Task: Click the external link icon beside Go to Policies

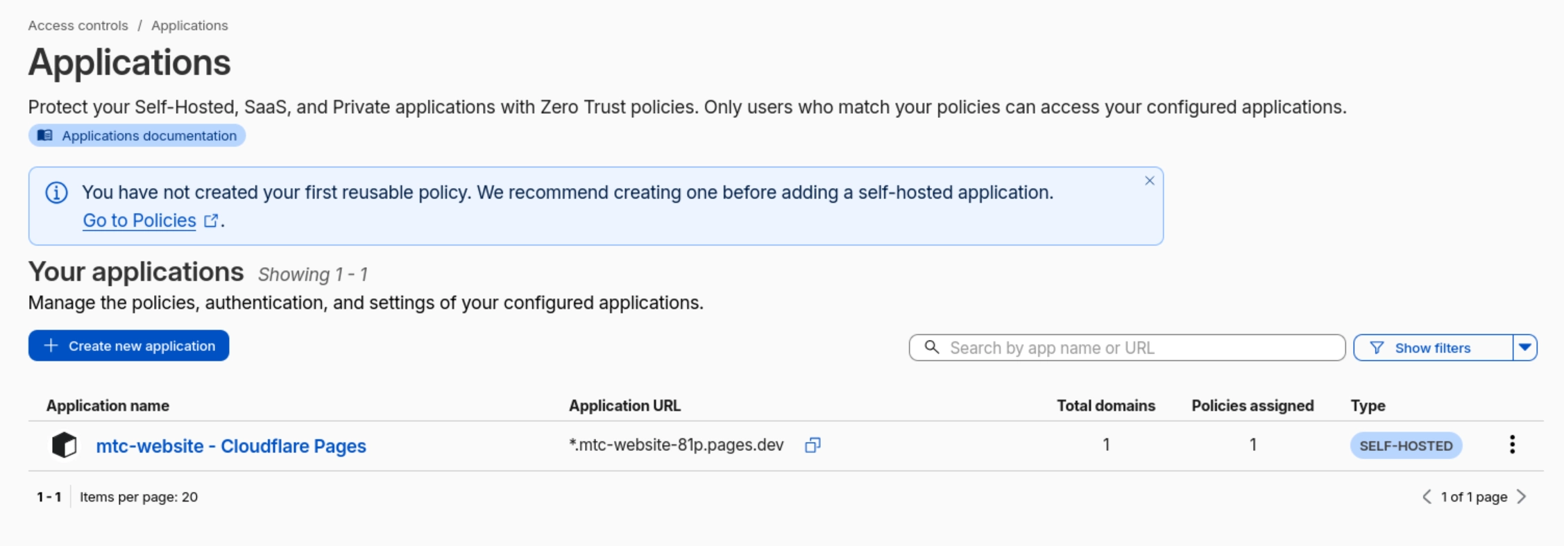Action: 211,221
